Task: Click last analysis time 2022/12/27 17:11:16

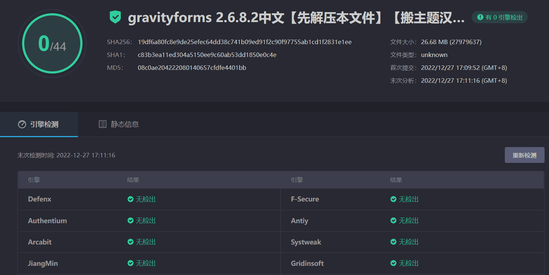Action: (464, 81)
